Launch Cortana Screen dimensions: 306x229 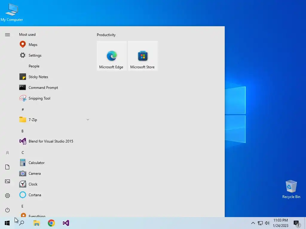55,195
